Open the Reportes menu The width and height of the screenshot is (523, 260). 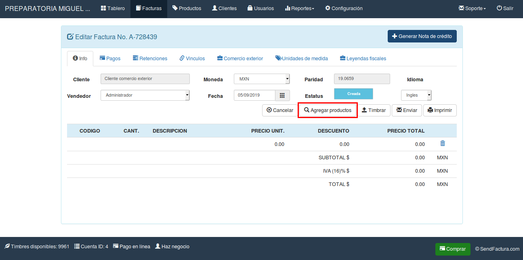point(299,8)
